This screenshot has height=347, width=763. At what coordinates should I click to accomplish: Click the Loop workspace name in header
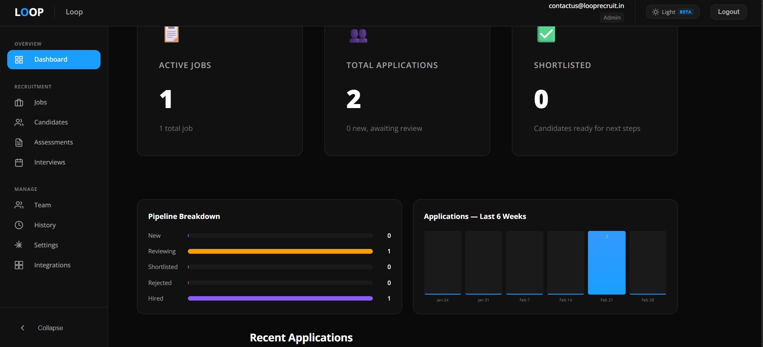point(74,12)
